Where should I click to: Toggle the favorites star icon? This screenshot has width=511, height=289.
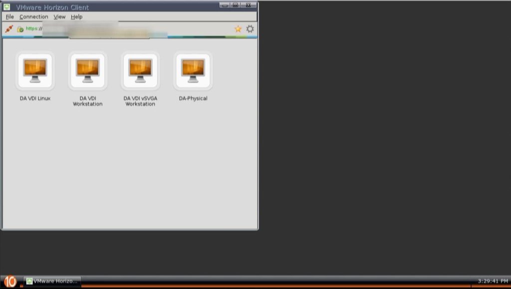[238, 28]
